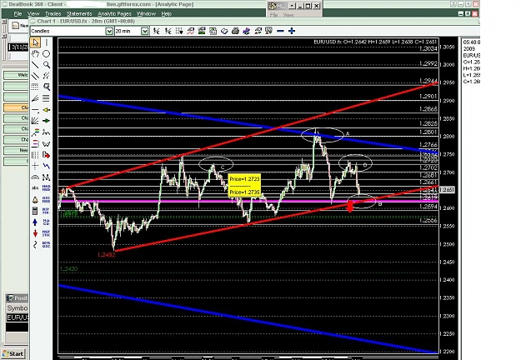Viewport: 521px width, 360px height.
Task: Select the arrow pointer tool
Action: [x=36, y=42]
